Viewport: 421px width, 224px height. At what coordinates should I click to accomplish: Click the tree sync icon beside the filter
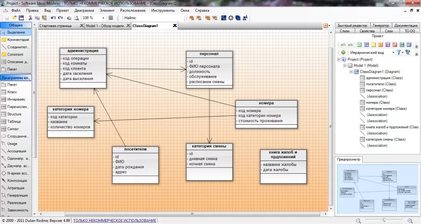[x=408, y=52]
